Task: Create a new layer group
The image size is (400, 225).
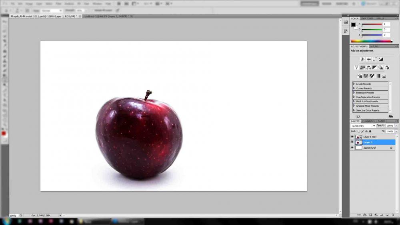Action: pyautogui.click(x=382, y=215)
